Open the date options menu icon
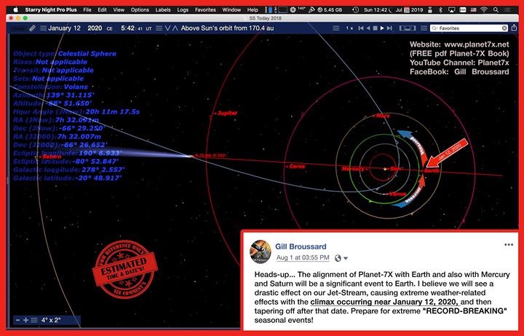524x336 pixels. (x=43, y=28)
